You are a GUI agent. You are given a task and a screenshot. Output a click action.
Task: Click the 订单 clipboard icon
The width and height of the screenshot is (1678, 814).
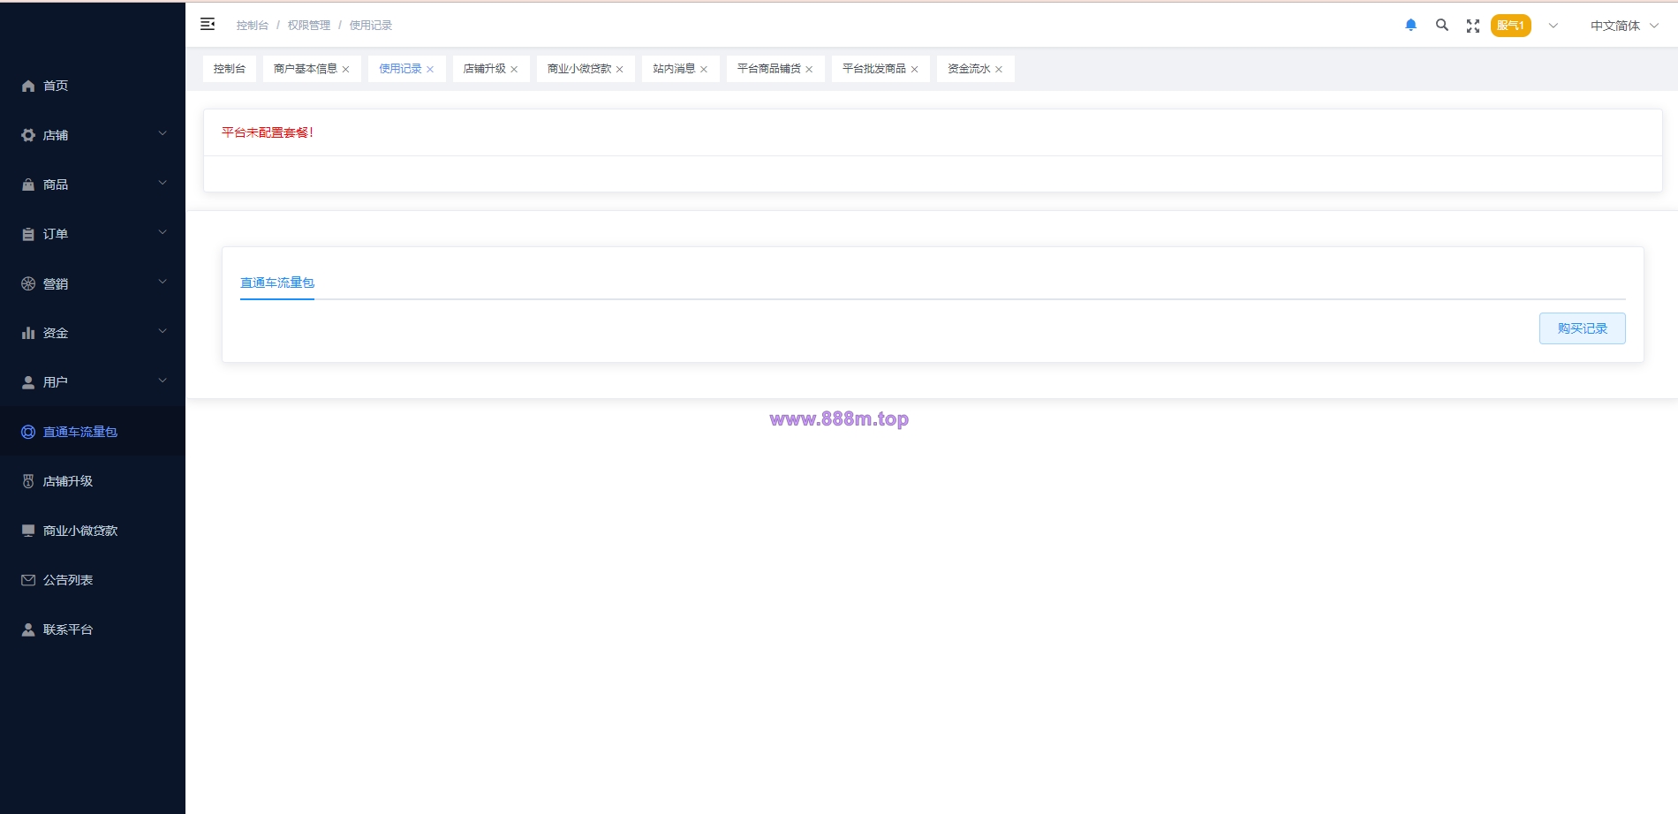click(x=28, y=234)
